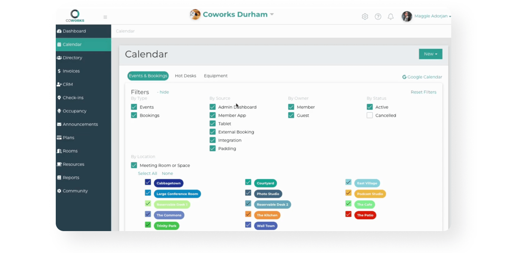Open Check-ins in the sidebar

click(73, 98)
